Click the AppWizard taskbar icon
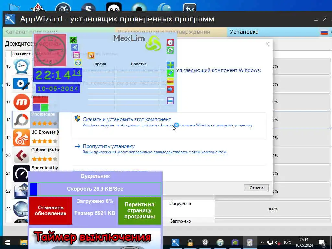The height and width of the screenshot is (249, 332). 175,243
